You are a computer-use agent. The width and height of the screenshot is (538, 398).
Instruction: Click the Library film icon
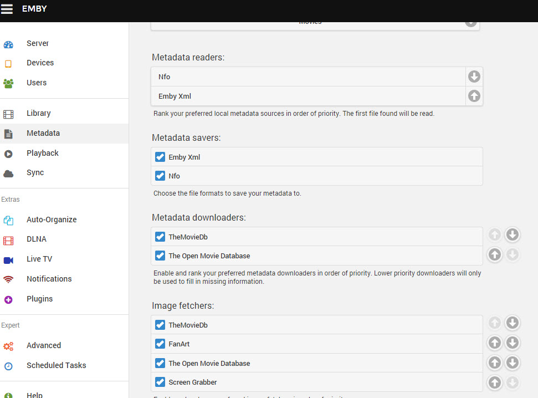click(8, 114)
